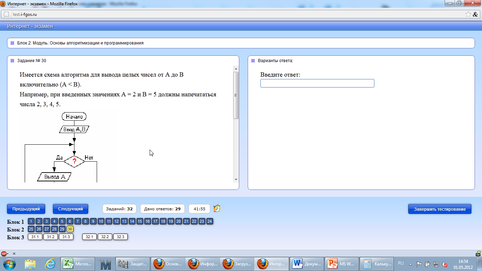Go to next question with Следующий
The image size is (482, 271).
click(x=71, y=209)
